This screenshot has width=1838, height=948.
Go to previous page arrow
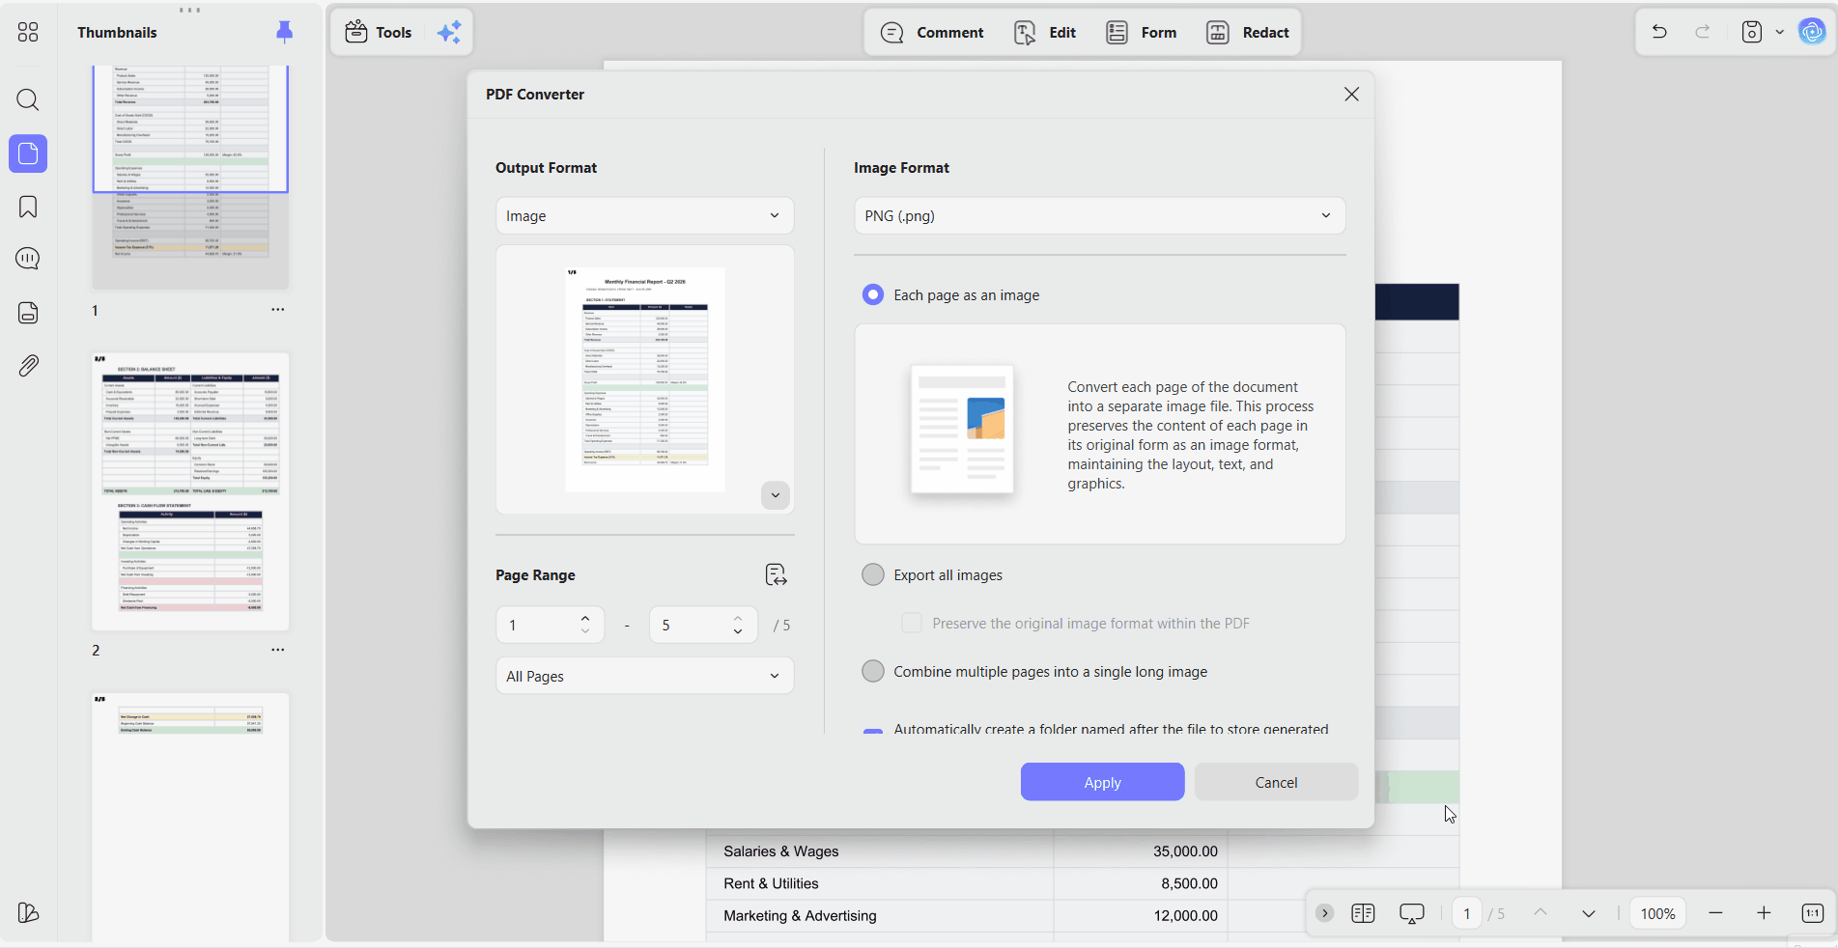tap(1541, 912)
